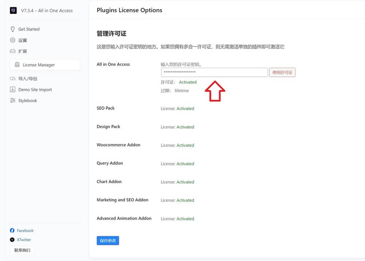Screen dimensions: 365x261
Task: Go to the 扩展 extensions page
Action: (x=23, y=51)
